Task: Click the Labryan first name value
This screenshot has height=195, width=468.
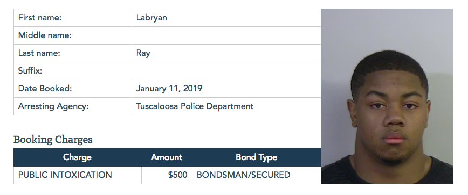Action: click(152, 18)
